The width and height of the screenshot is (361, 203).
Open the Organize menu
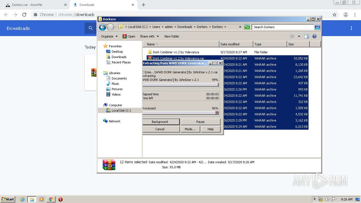click(x=109, y=36)
